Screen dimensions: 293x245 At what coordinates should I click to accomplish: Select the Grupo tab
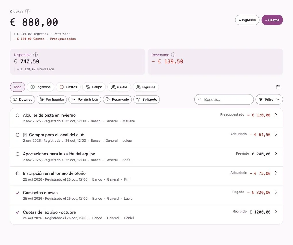pos(94,87)
